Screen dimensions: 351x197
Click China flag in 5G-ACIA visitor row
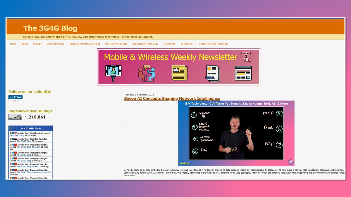click(x=16, y=145)
